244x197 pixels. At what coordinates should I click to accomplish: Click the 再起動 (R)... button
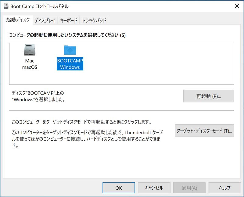tap(208, 96)
